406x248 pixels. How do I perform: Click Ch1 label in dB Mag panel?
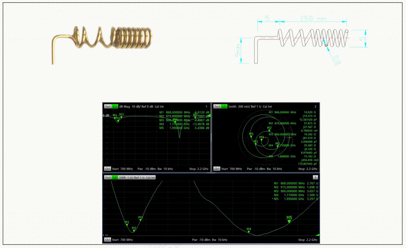tap(107, 169)
